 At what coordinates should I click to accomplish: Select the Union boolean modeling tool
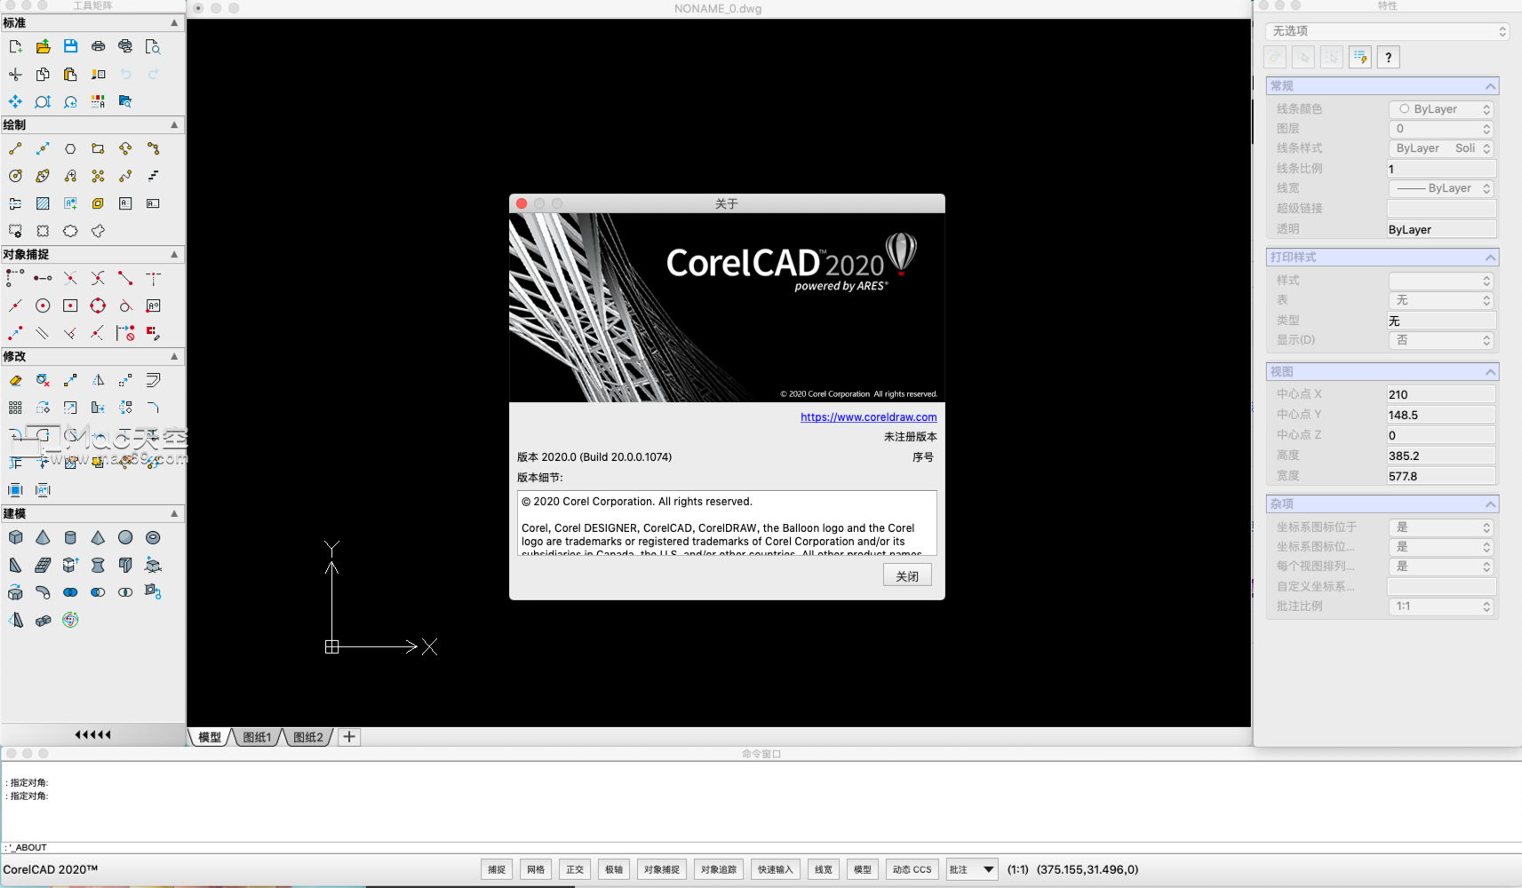(70, 592)
